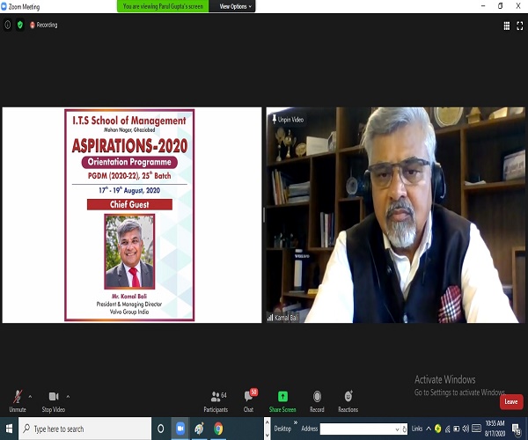The image size is (528, 440).
Task: Click the volume speaker tray icon
Action: click(466, 429)
